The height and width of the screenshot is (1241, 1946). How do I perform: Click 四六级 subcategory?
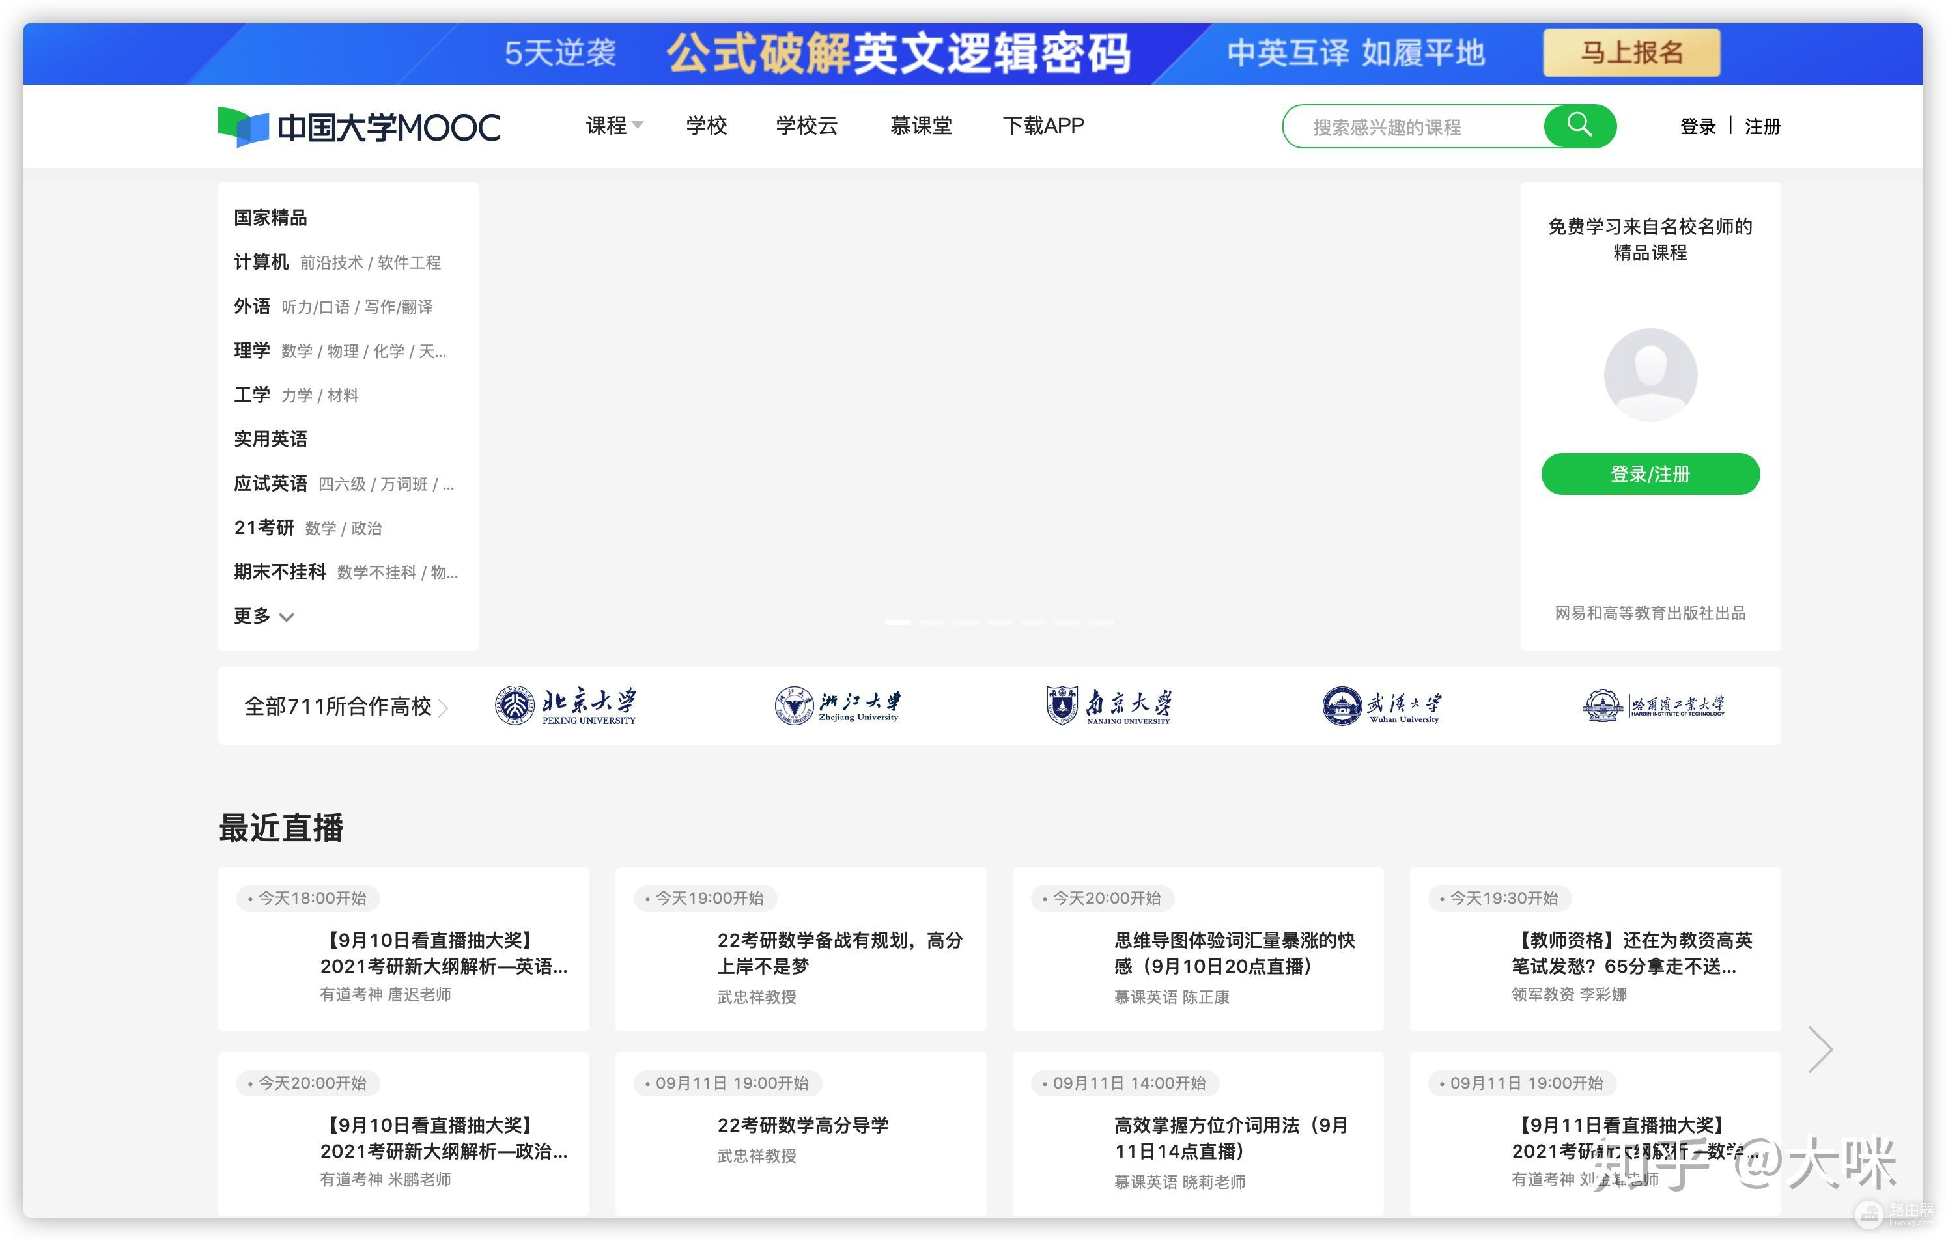[342, 484]
